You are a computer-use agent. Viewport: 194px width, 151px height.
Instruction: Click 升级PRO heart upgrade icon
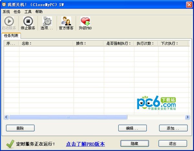pos(85,21)
